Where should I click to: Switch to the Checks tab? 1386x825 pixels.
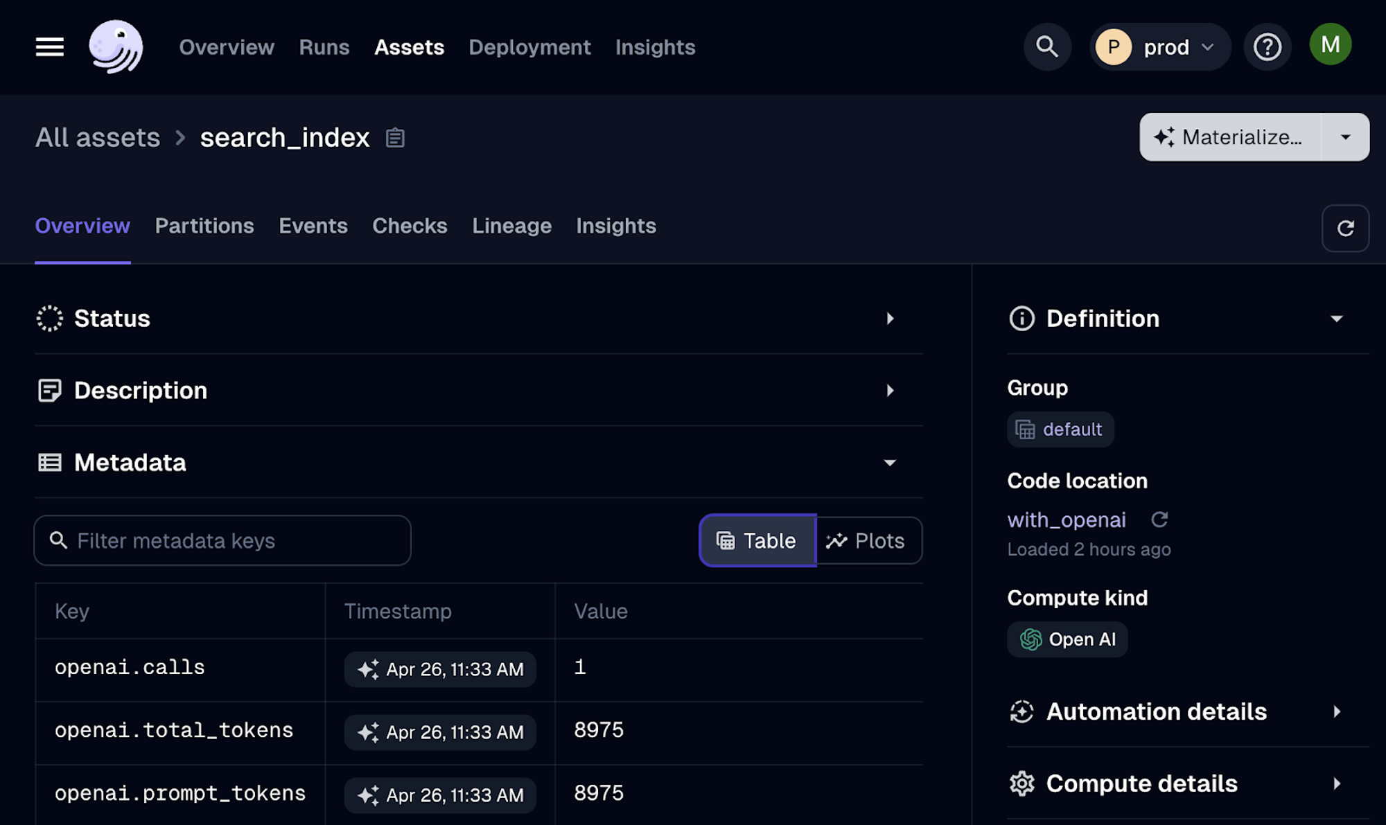[410, 226]
